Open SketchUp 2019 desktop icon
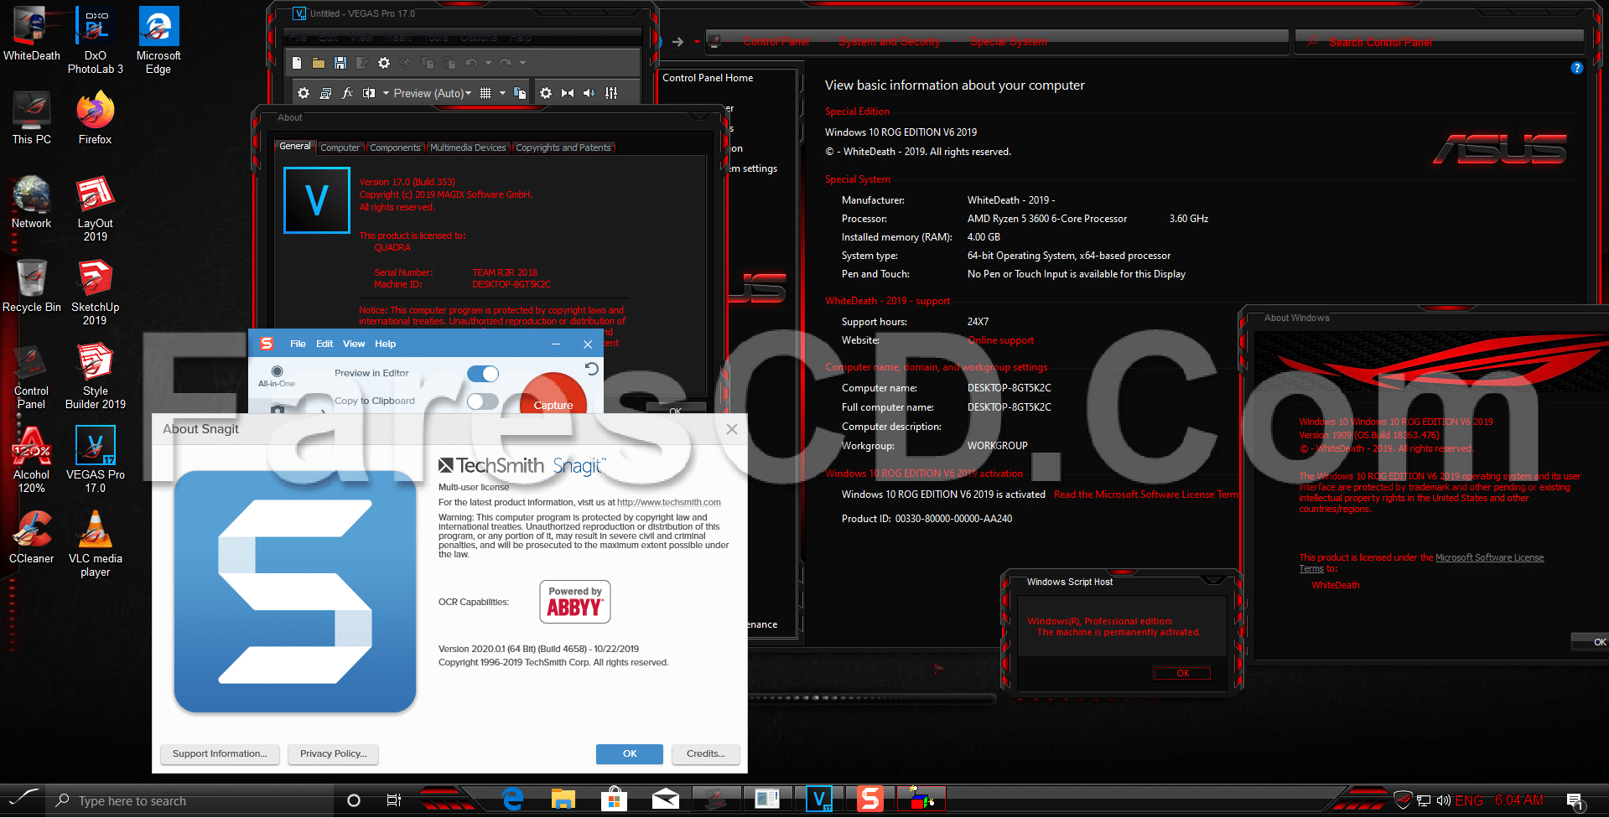This screenshot has width=1609, height=818. point(96,292)
